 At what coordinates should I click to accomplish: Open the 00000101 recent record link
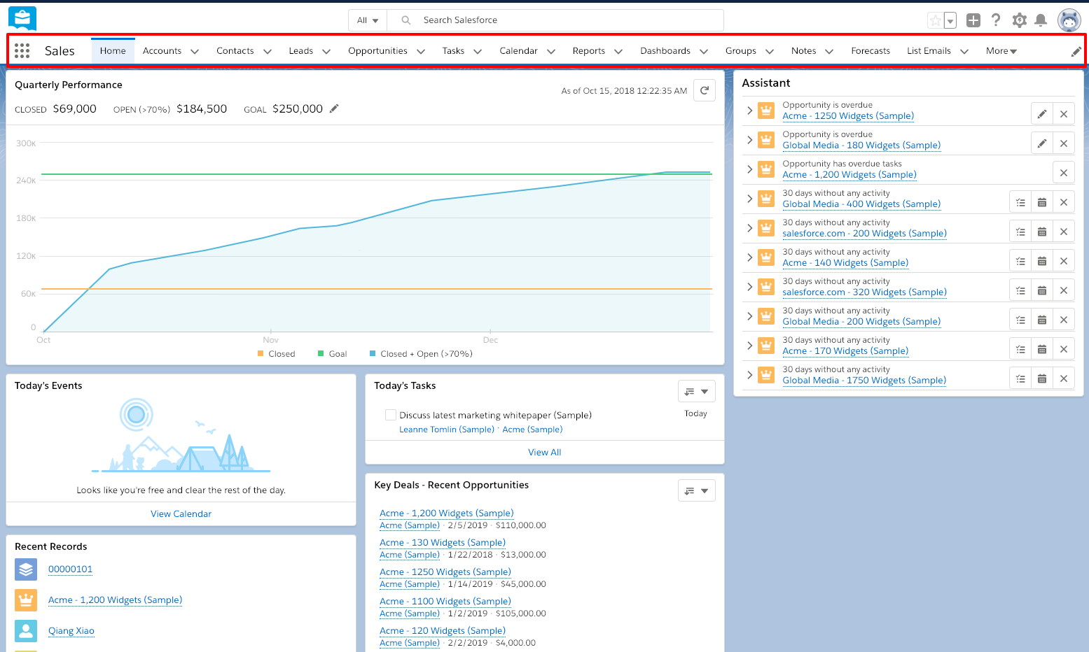70,569
